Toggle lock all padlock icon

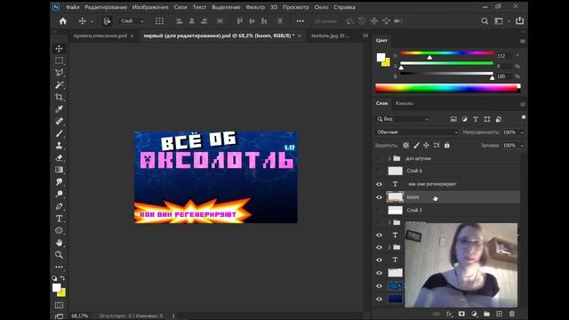[447, 145]
